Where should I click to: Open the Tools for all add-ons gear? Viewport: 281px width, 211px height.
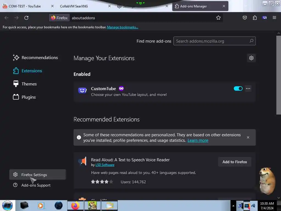[x=251, y=58]
